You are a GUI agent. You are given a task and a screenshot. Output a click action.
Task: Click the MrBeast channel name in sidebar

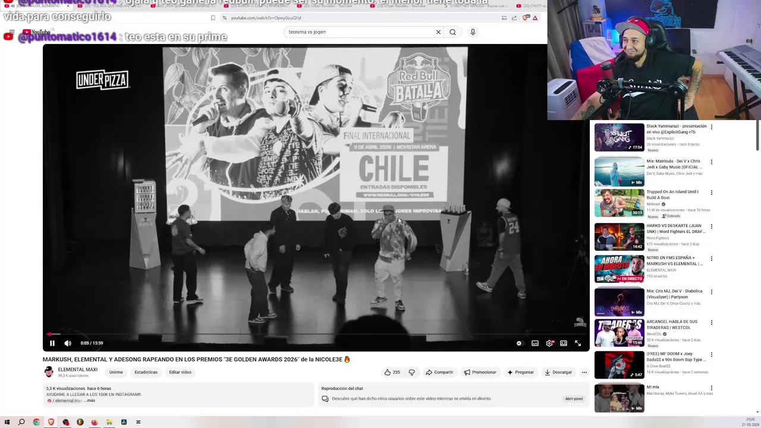653,204
